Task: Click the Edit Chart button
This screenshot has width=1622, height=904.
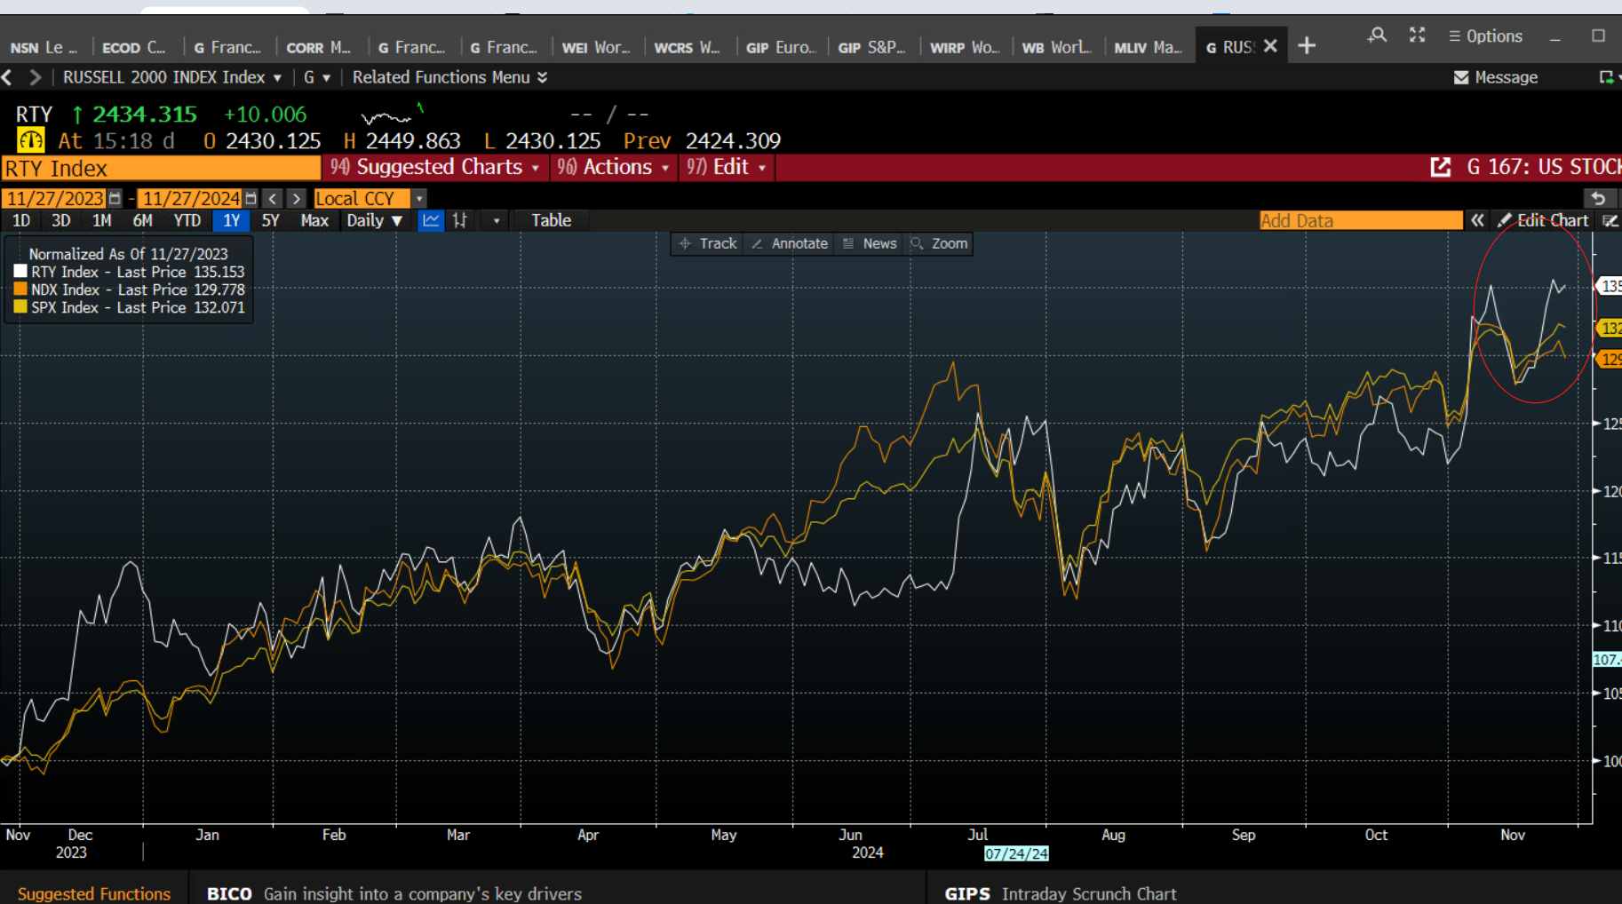Action: 1543,220
